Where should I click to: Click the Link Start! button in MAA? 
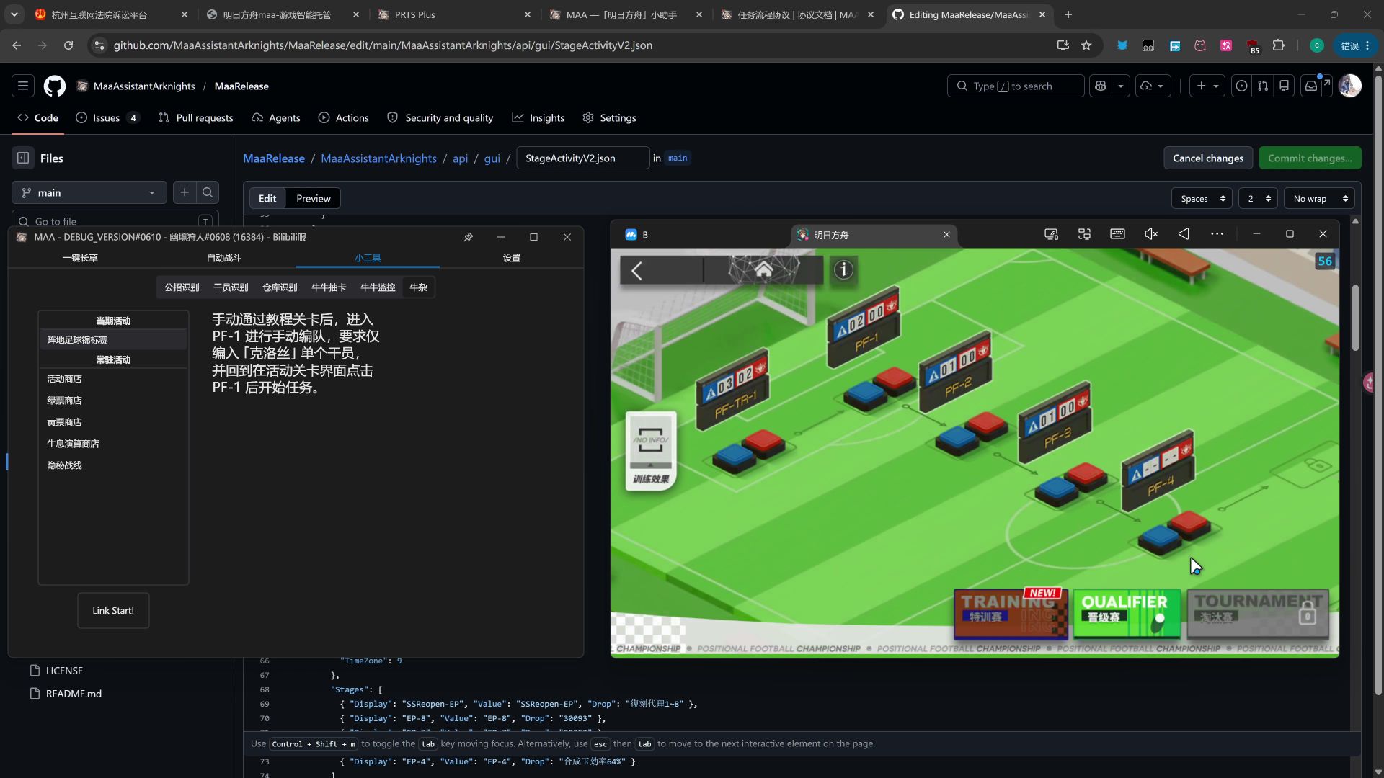coord(113,610)
